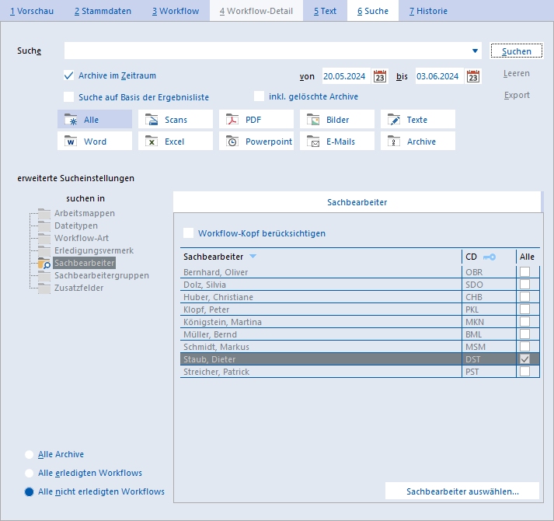
Task: Filter by Alle file types
Action: pos(95,120)
